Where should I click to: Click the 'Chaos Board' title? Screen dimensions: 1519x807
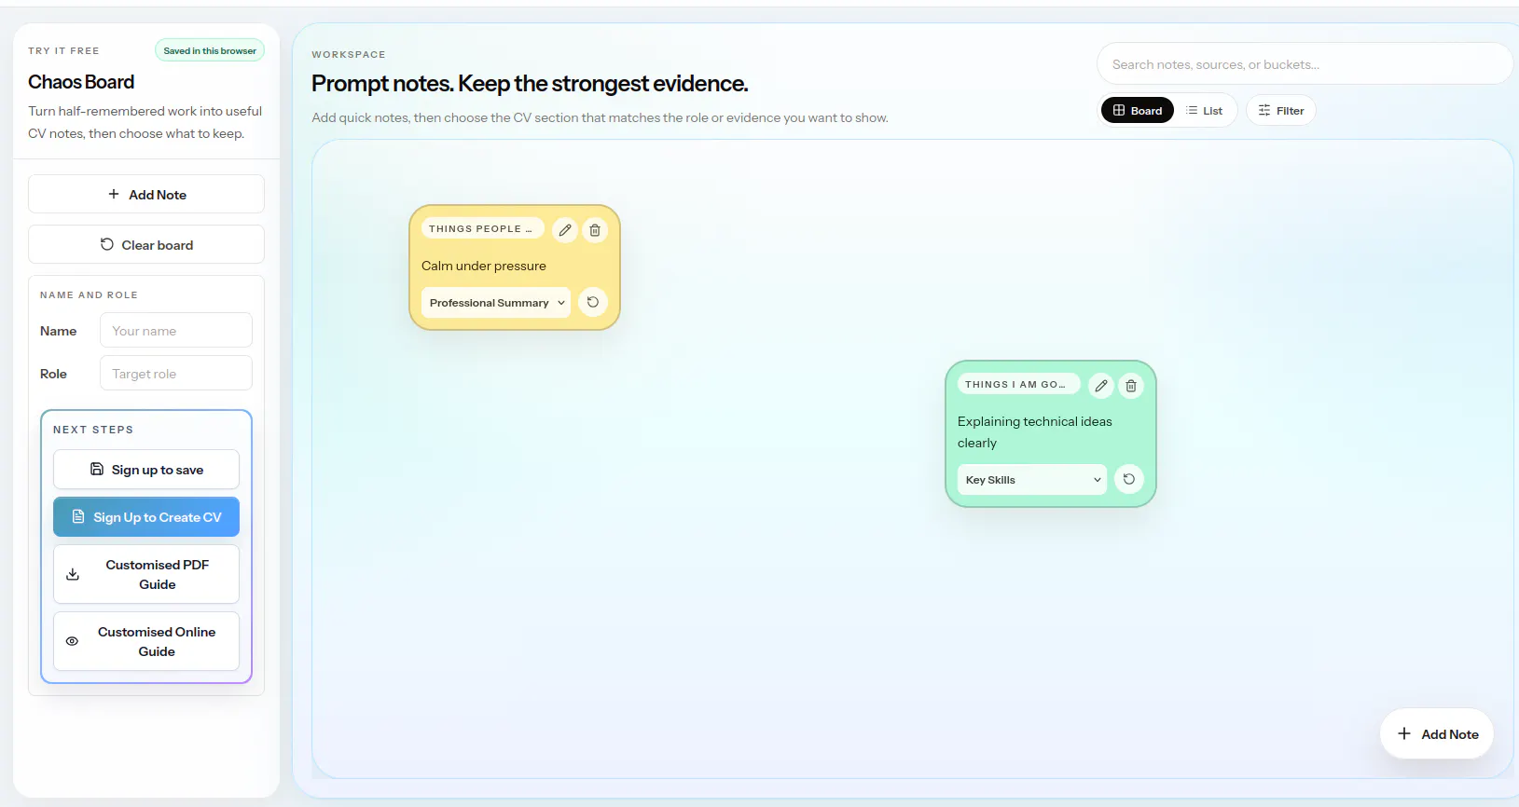[x=81, y=82]
